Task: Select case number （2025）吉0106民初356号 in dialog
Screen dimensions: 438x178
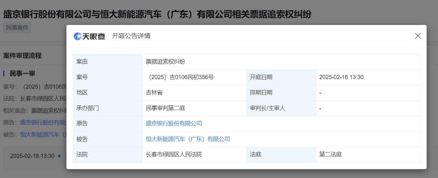Action: point(180,77)
